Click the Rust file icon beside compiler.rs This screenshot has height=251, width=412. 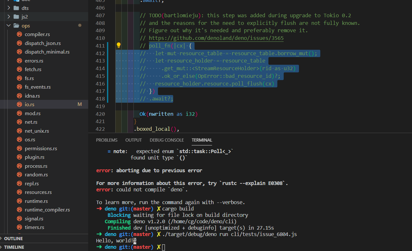[x=19, y=34]
